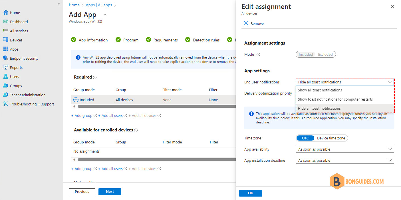Set Mode toggle to Included
Viewport: 401px width, 200px height.
coord(306,54)
